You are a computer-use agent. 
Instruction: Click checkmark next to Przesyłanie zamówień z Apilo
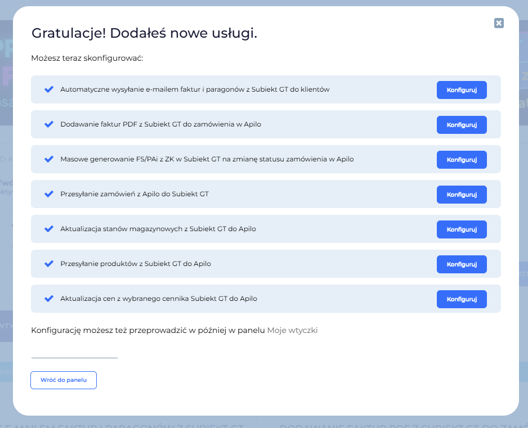[x=48, y=194]
